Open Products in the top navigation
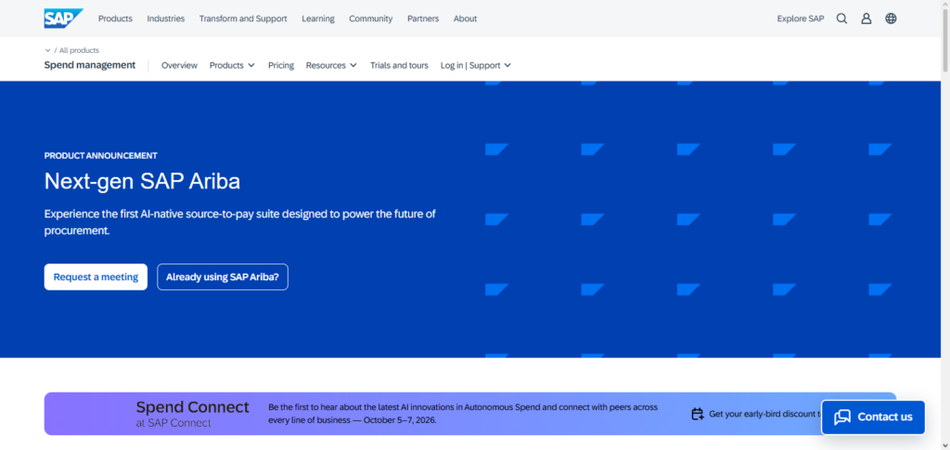This screenshot has width=950, height=450. click(x=115, y=19)
